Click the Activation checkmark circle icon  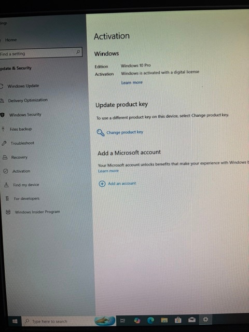[6, 171]
